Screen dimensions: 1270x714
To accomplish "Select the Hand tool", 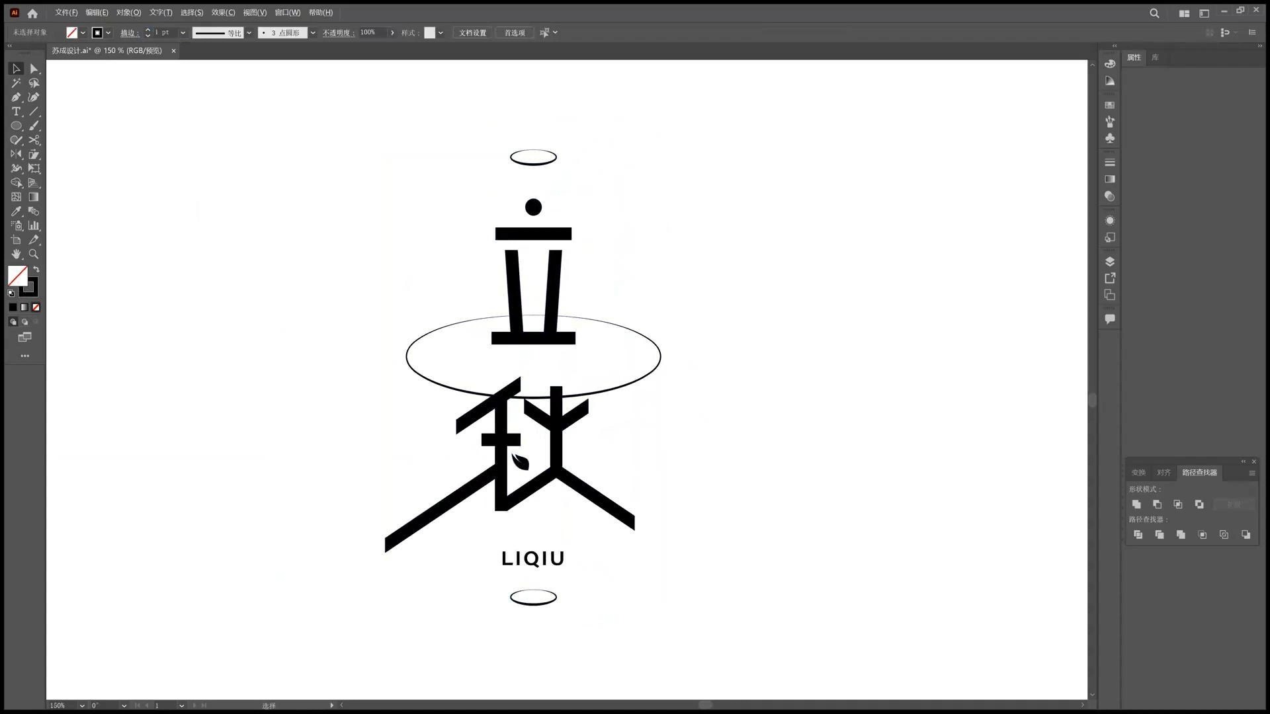I will click(x=16, y=255).
